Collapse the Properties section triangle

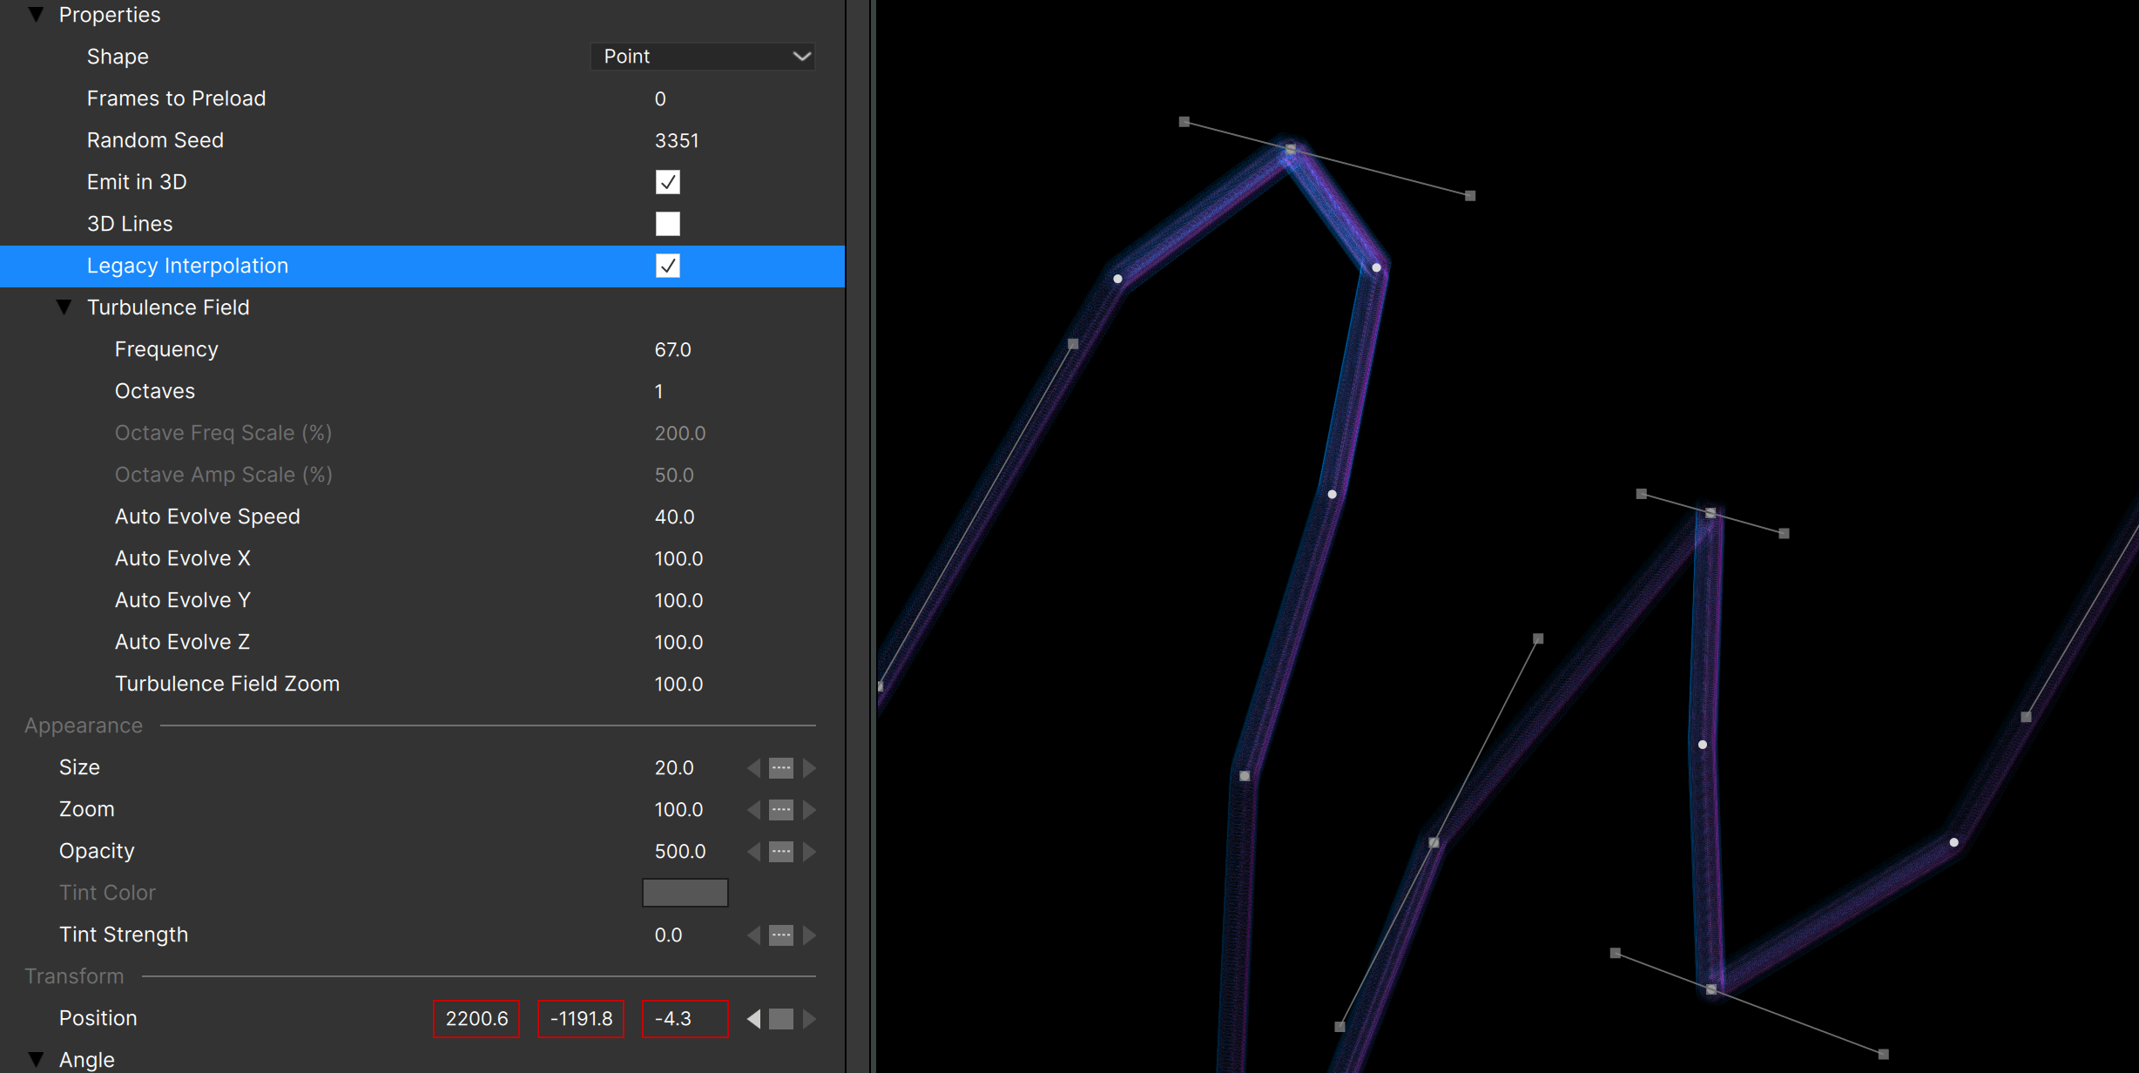tap(36, 15)
